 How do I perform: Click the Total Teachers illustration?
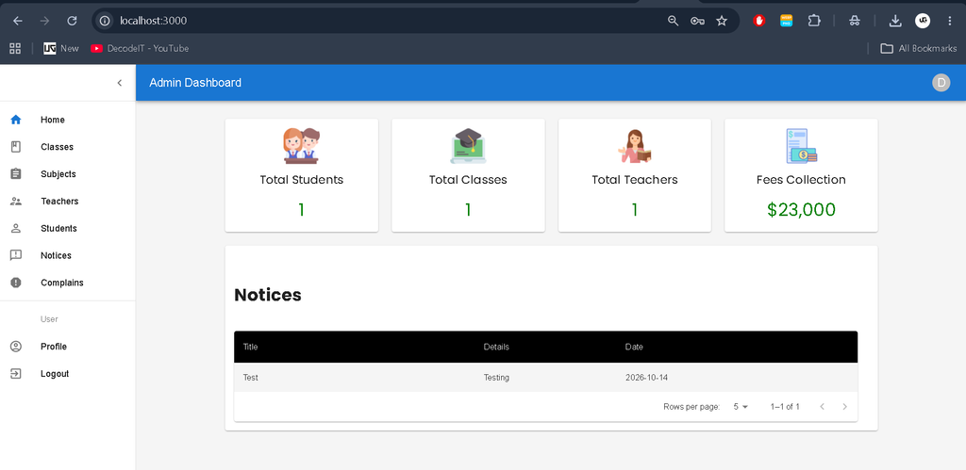[635, 146]
